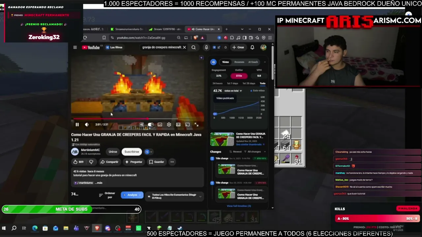Save the video with Guardar
422x237 pixels.
pos(156,162)
